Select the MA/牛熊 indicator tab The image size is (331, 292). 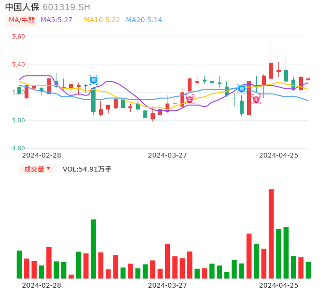coord(21,20)
